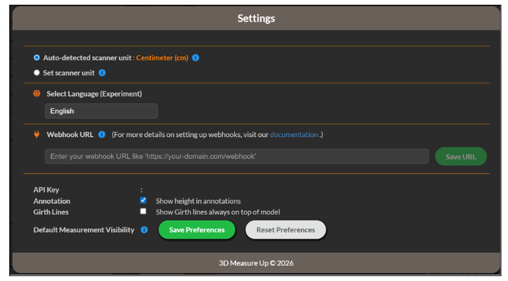The height and width of the screenshot is (281, 508).
Task: Click the orange plug webhook icon
Action: (37, 134)
